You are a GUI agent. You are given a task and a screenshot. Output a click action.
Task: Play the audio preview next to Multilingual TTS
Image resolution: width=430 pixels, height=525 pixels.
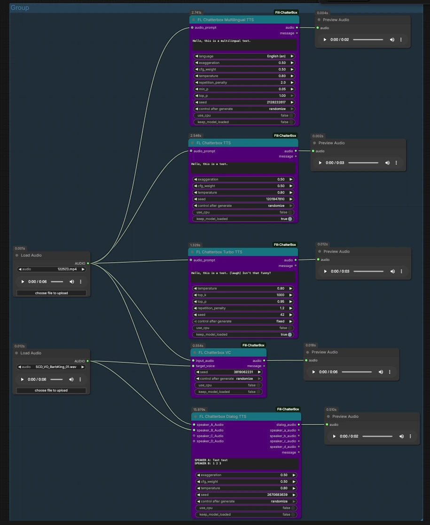point(325,39)
